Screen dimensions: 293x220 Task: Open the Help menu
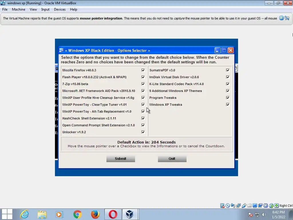(74, 9)
